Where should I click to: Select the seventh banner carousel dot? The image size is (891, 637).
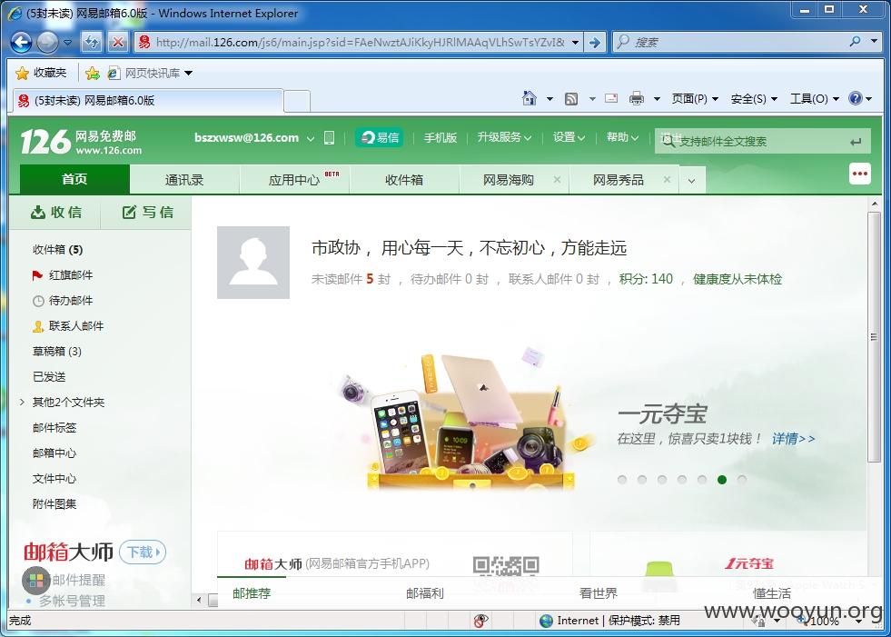pos(741,480)
